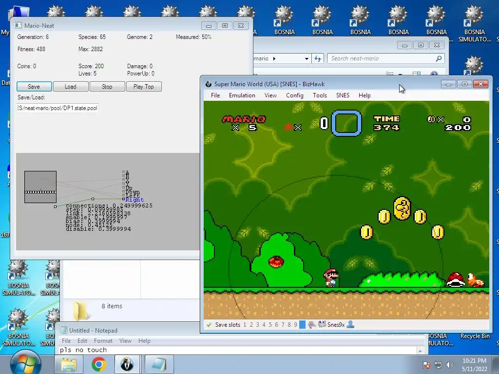Open Notepad File menu
499x374 pixels.
[66, 340]
